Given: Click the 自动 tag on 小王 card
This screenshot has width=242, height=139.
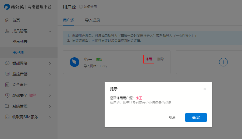Looking at the screenshot, I should pos(99,59).
